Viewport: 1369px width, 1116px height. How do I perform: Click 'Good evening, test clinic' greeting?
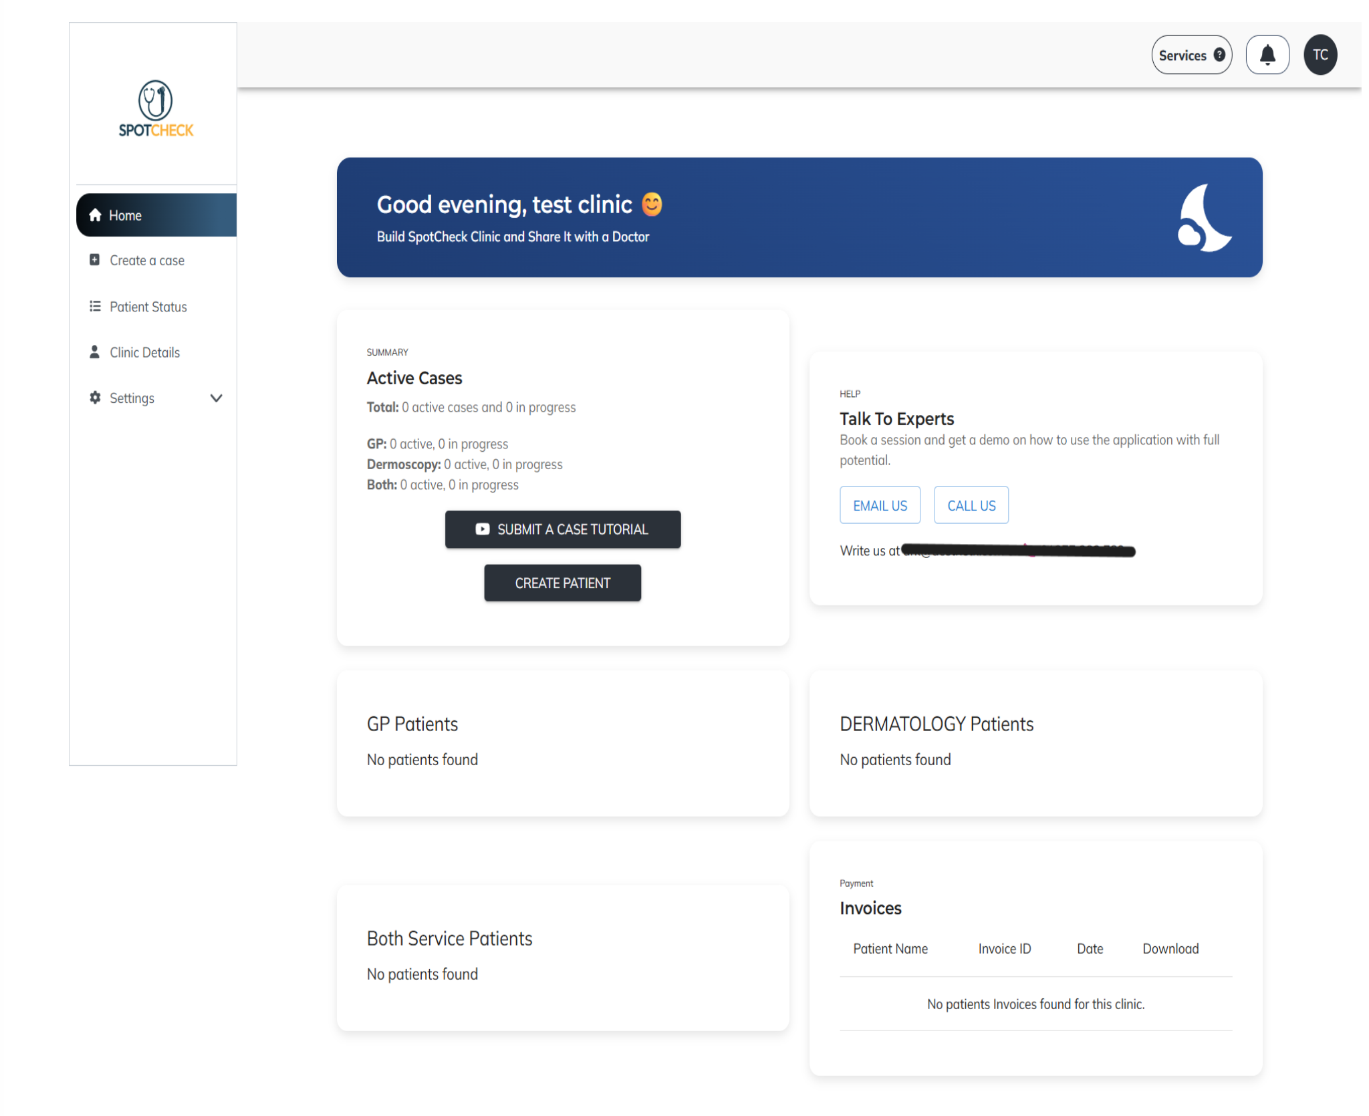[x=505, y=204]
